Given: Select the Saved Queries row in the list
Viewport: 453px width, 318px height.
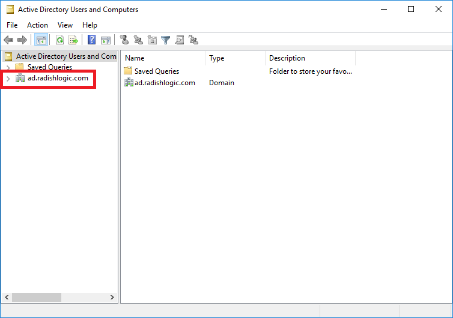Looking at the screenshot, I should [x=157, y=71].
